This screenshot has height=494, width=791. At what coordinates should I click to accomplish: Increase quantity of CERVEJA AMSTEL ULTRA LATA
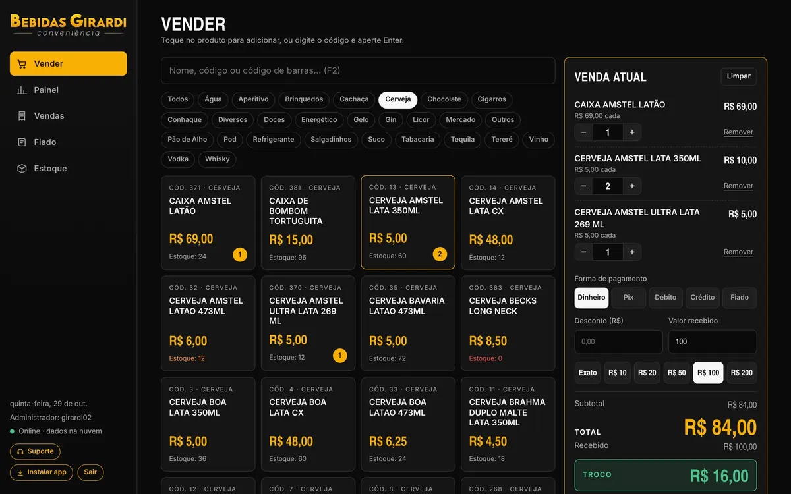click(x=631, y=252)
